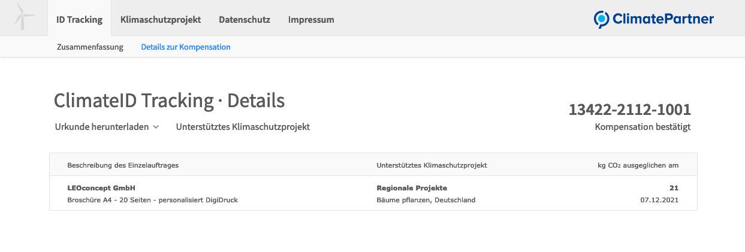Click the chevron next to Urkunde herunterladen
Viewport: 745px width, 252px height.
(155, 127)
